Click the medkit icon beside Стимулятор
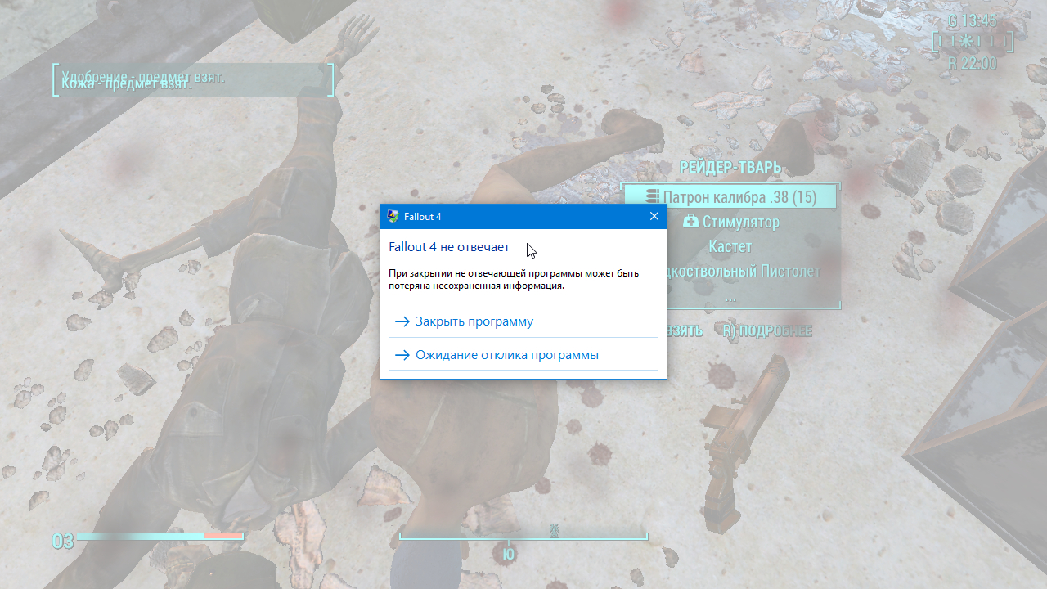Image resolution: width=1047 pixels, height=589 pixels. [690, 222]
